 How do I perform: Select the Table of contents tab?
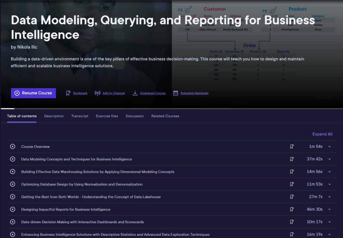22,116
